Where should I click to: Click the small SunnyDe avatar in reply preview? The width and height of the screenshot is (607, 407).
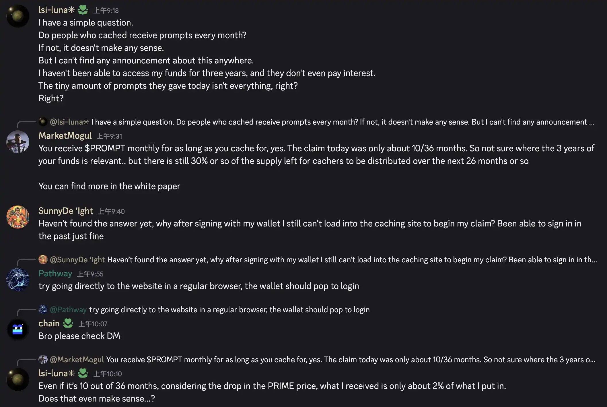[x=43, y=259]
